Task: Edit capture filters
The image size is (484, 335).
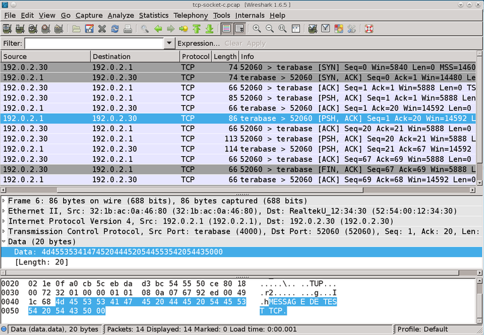Action: point(313,29)
